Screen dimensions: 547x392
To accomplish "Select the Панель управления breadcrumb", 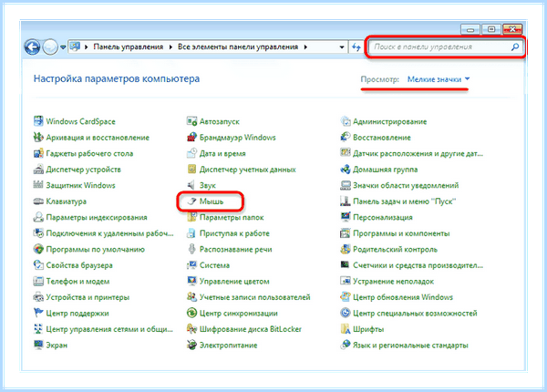I will 128,47.
